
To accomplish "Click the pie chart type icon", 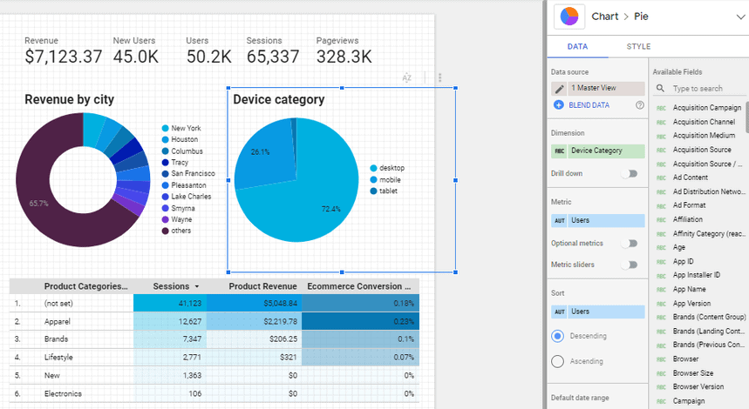I will 569,17.
